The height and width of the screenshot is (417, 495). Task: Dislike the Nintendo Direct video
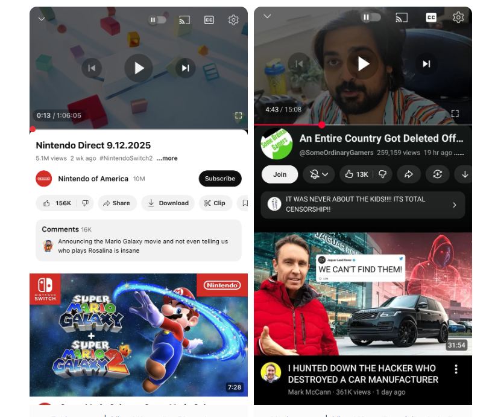[85, 203]
